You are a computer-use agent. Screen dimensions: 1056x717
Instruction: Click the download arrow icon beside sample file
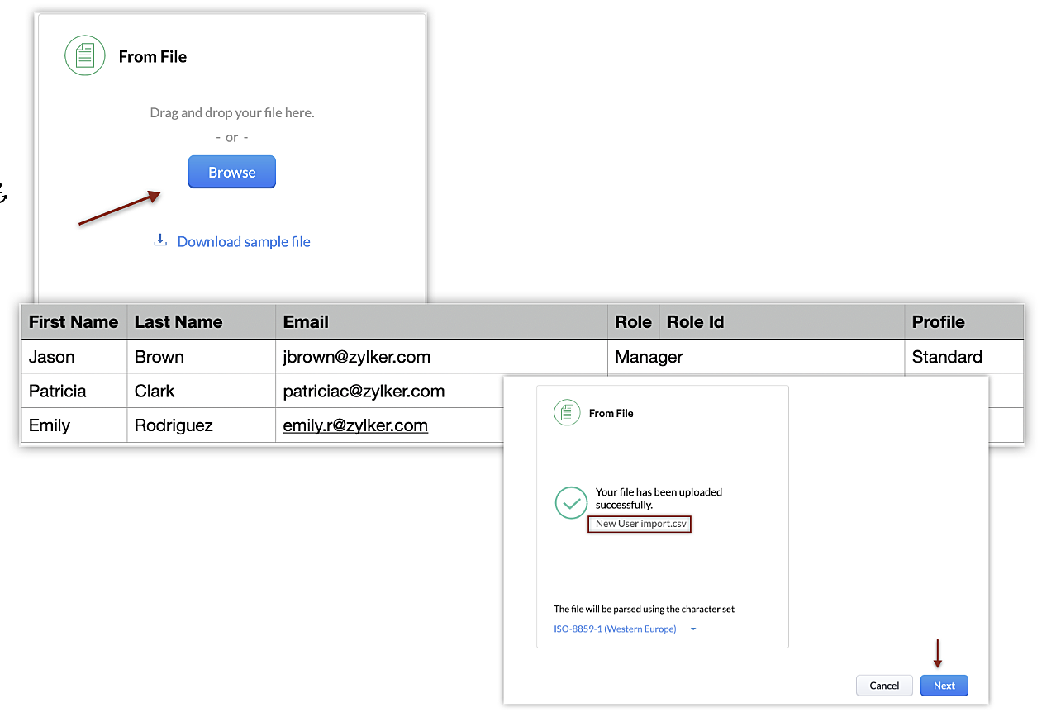tap(160, 240)
